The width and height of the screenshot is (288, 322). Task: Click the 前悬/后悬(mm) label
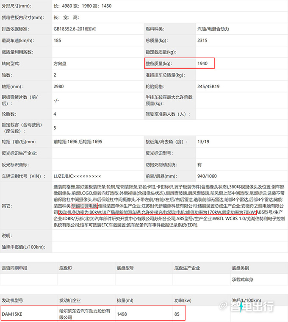(161, 176)
